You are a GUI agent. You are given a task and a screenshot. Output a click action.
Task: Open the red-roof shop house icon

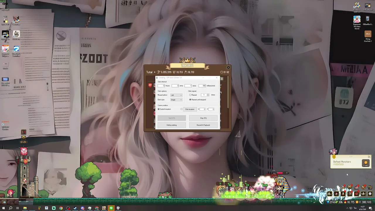point(357,187)
